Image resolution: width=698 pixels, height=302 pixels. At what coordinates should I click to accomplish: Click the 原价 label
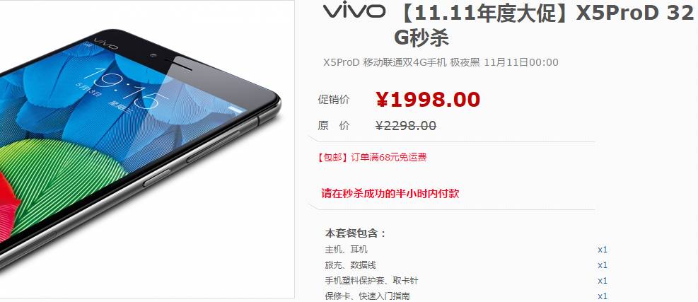pyautogui.click(x=333, y=126)
